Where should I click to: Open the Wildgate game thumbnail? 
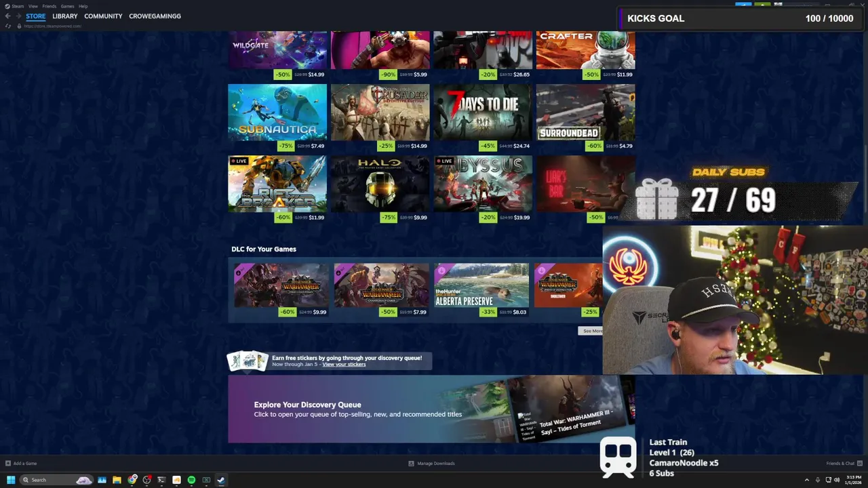[x=277, y=50]
